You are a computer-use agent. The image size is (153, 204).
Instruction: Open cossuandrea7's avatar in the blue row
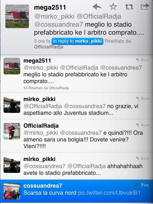point(12,191)
